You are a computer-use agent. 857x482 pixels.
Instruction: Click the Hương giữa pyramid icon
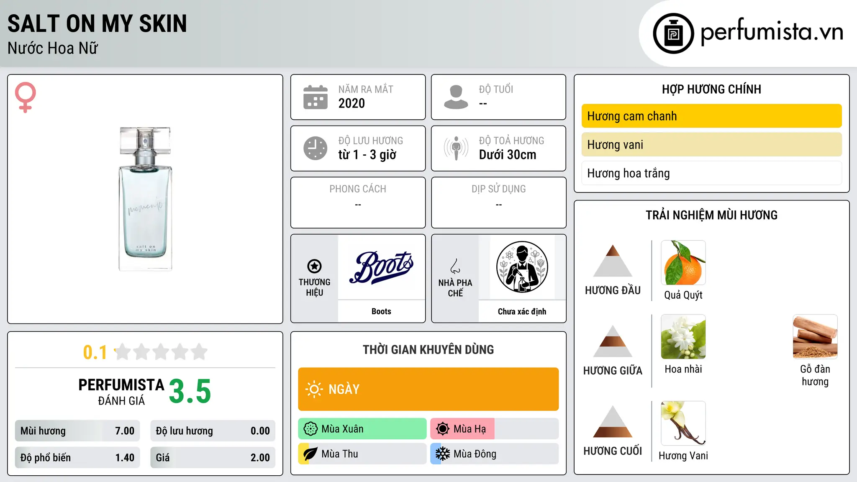[613, 341]
